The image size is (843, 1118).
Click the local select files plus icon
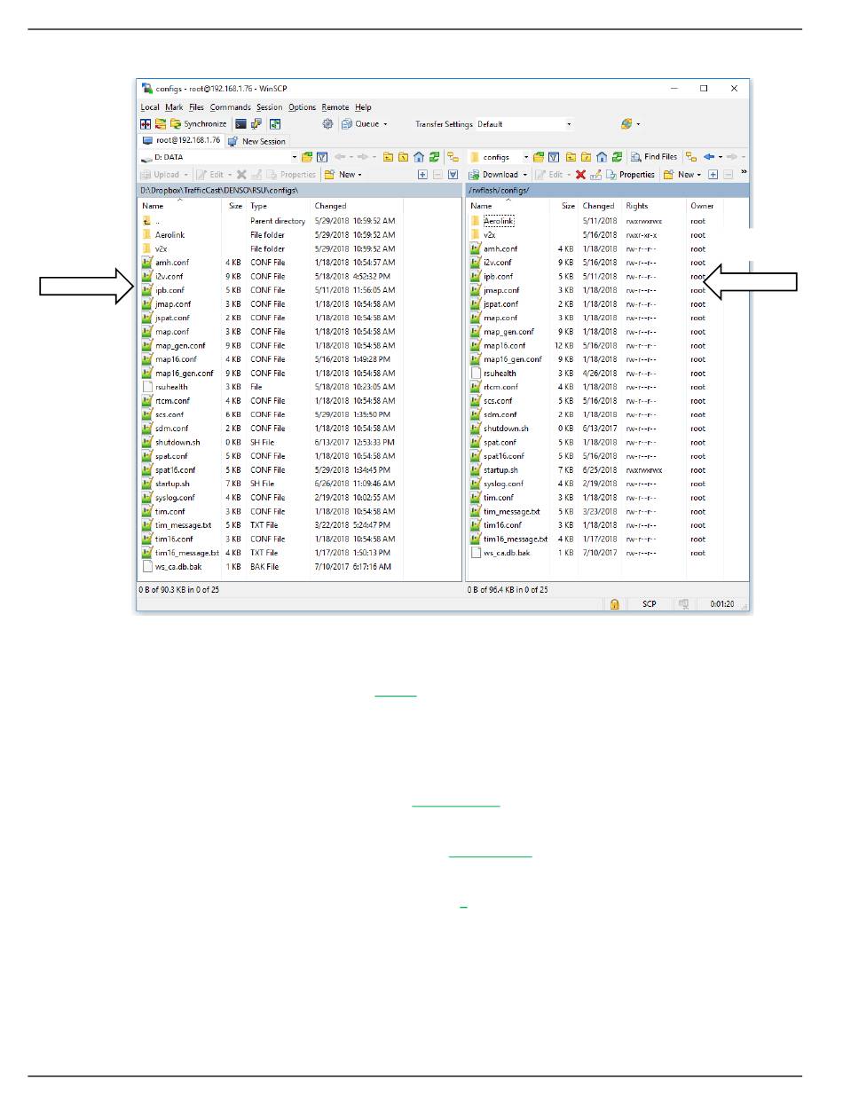pos(422,174)
